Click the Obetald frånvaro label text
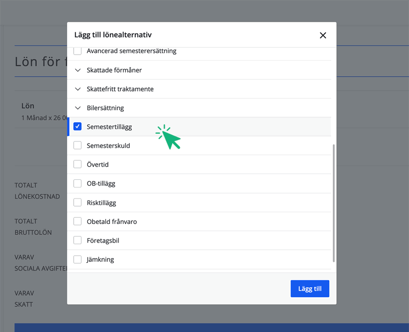 112,222
